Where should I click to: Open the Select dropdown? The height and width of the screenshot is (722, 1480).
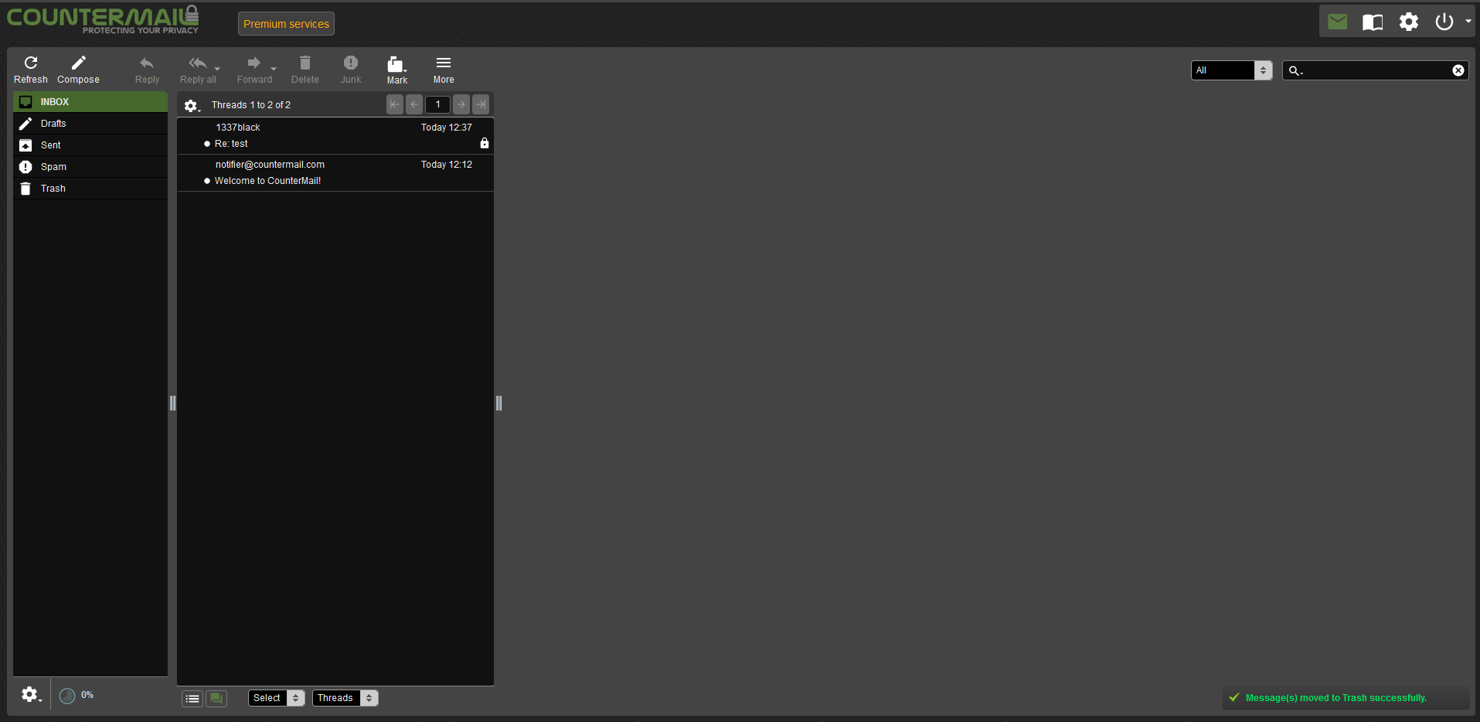coord(277,698)
